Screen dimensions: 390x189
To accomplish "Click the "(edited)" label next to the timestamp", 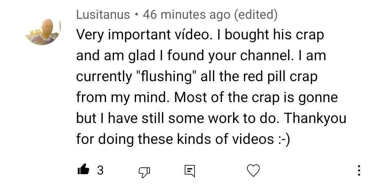I will [x=256, y=15].
